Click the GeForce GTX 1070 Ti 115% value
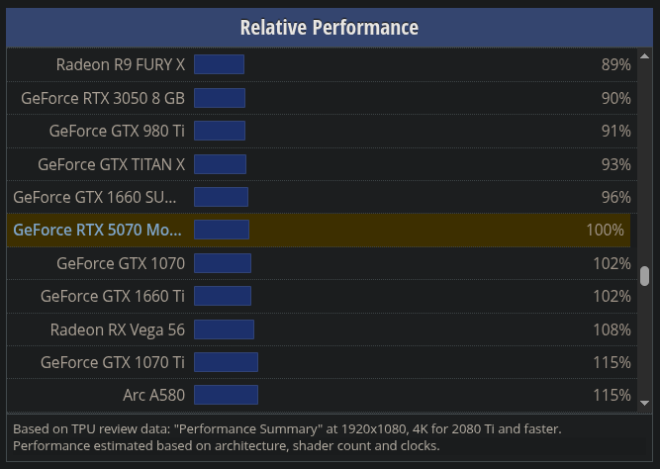Viewport: 660px width, 469px height. tap(613, 362)
